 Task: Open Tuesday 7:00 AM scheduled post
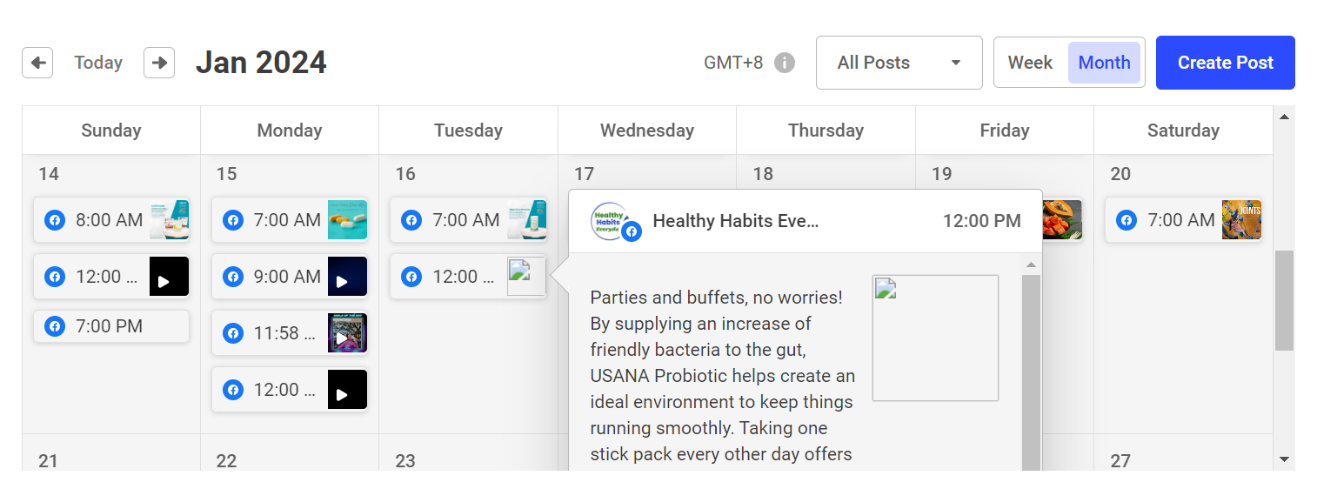point(465,220)
